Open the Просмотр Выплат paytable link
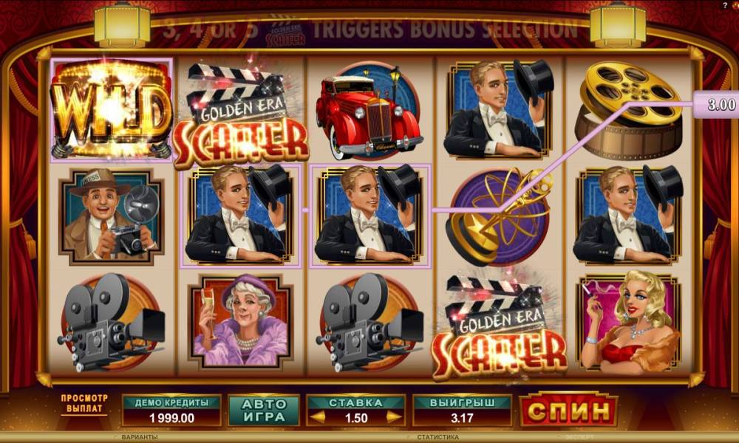The width and height of the screenshot is (739, 443). point(84,404)
